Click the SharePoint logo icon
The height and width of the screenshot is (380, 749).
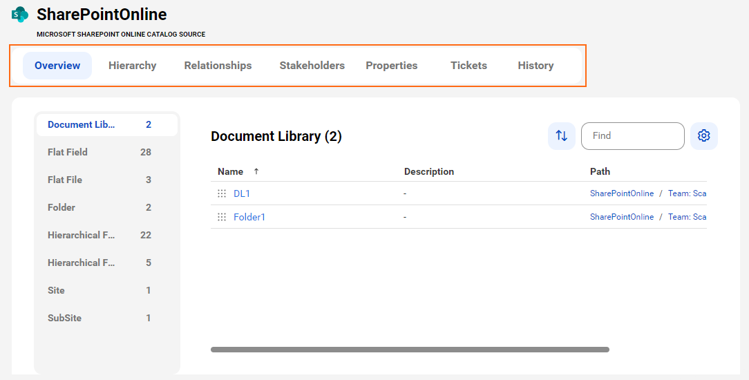tap(20, 15)
